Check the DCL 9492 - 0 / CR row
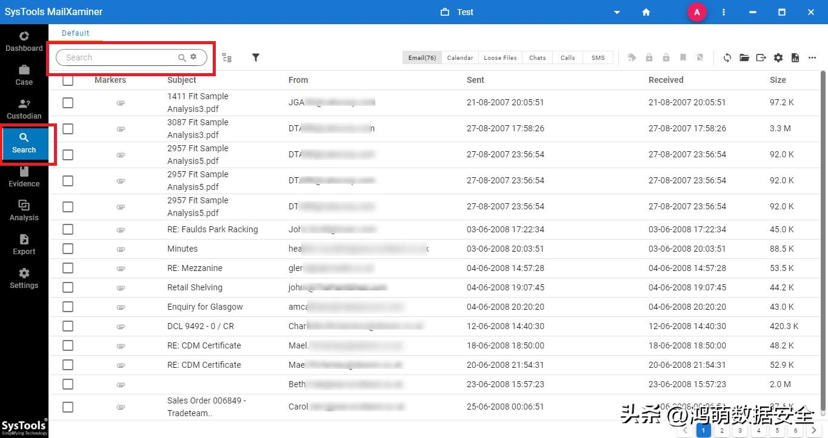Screen dimensions: 828x438 pyautogui.click(x=68, y=326)
